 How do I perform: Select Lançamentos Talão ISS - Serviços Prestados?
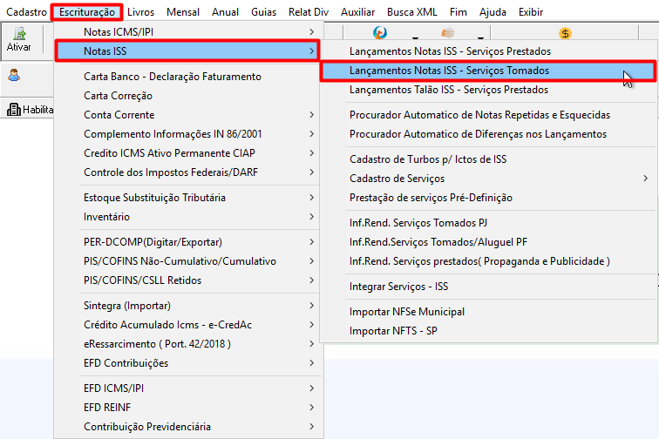488,90
